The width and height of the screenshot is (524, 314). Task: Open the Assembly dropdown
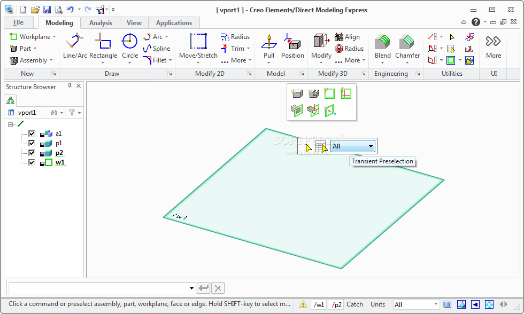[x=51, y=60]
